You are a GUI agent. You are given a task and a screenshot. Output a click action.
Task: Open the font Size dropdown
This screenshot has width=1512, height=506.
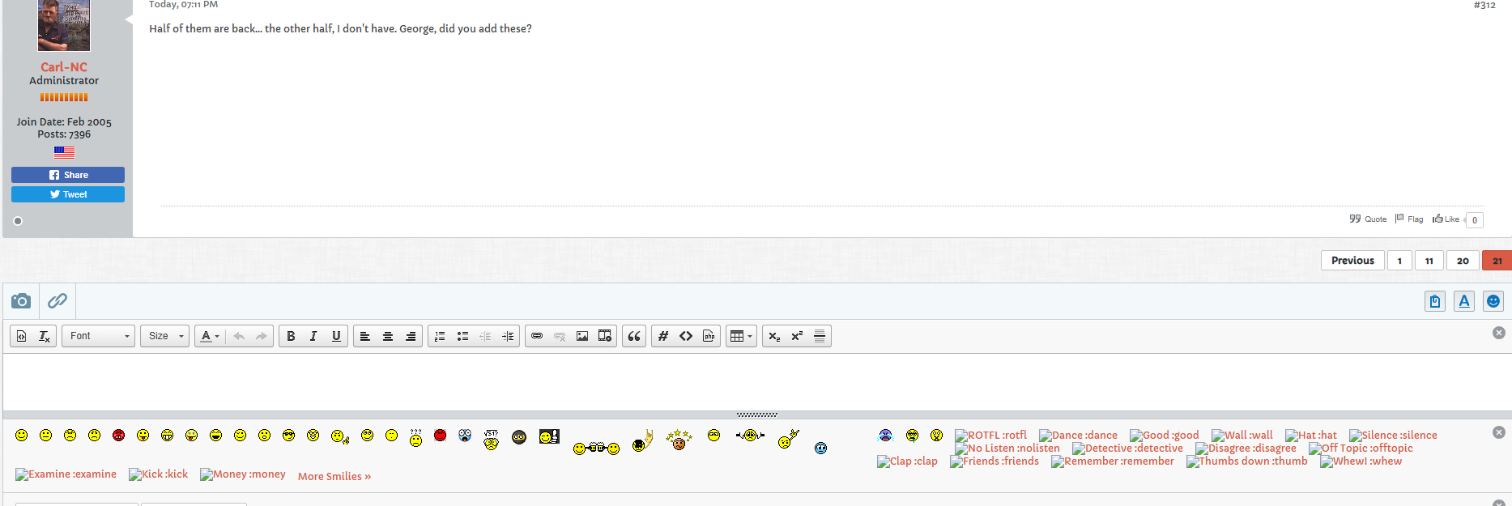click(164, 336)
